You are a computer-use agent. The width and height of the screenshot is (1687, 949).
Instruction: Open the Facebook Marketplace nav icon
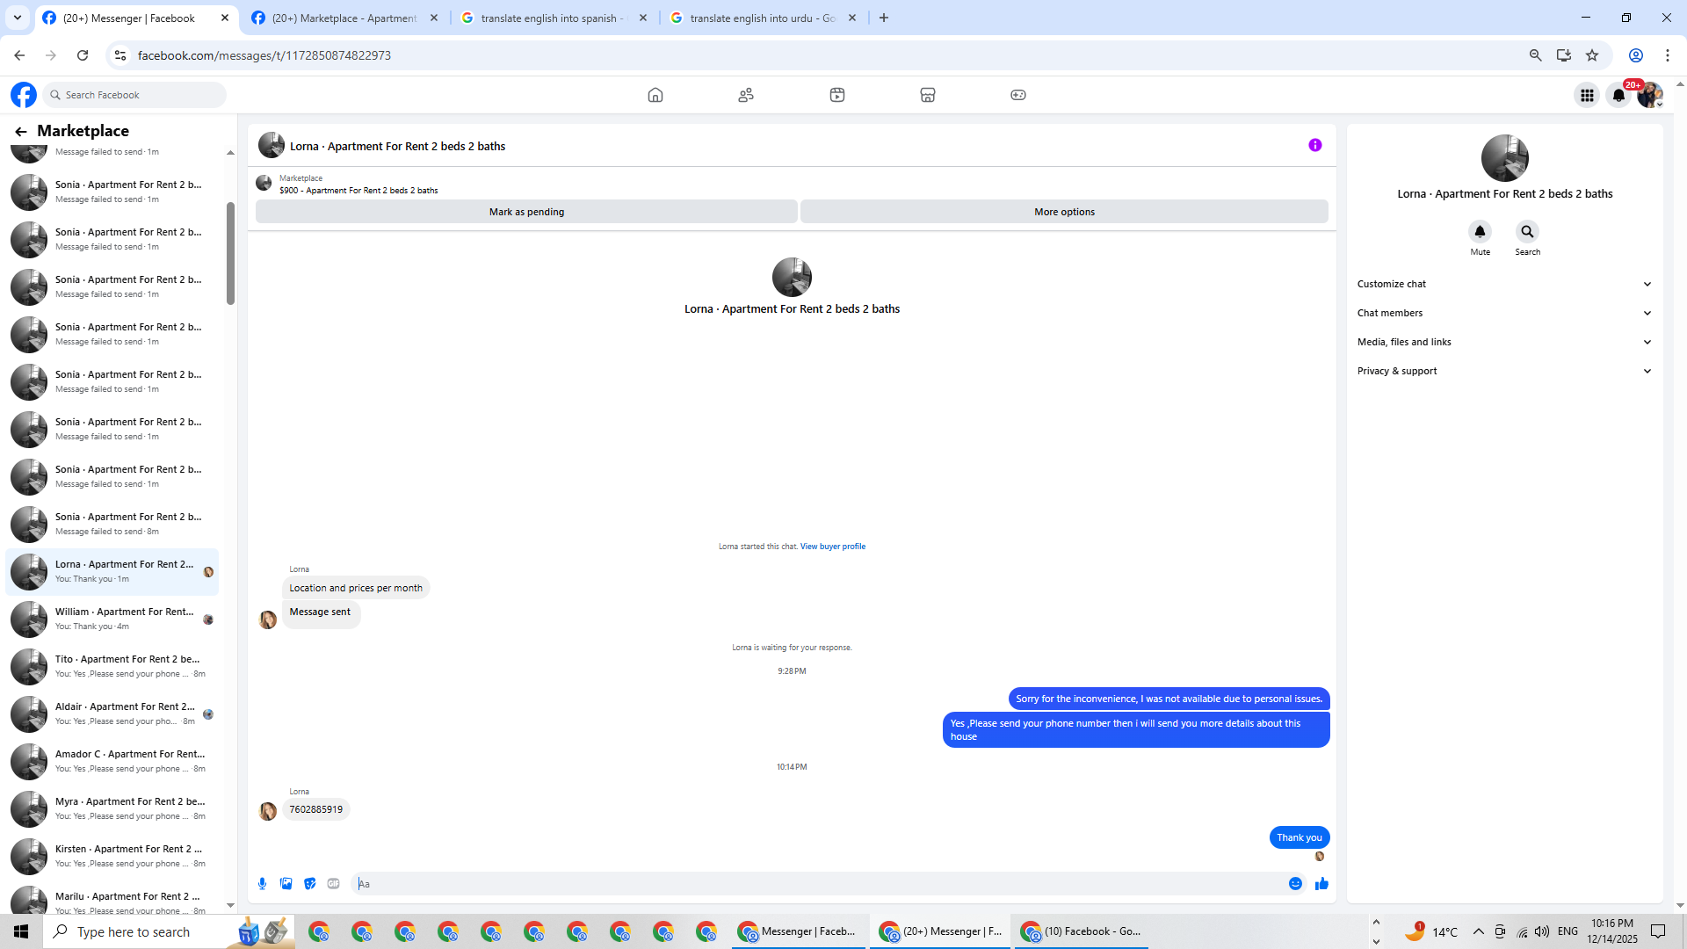927,95
